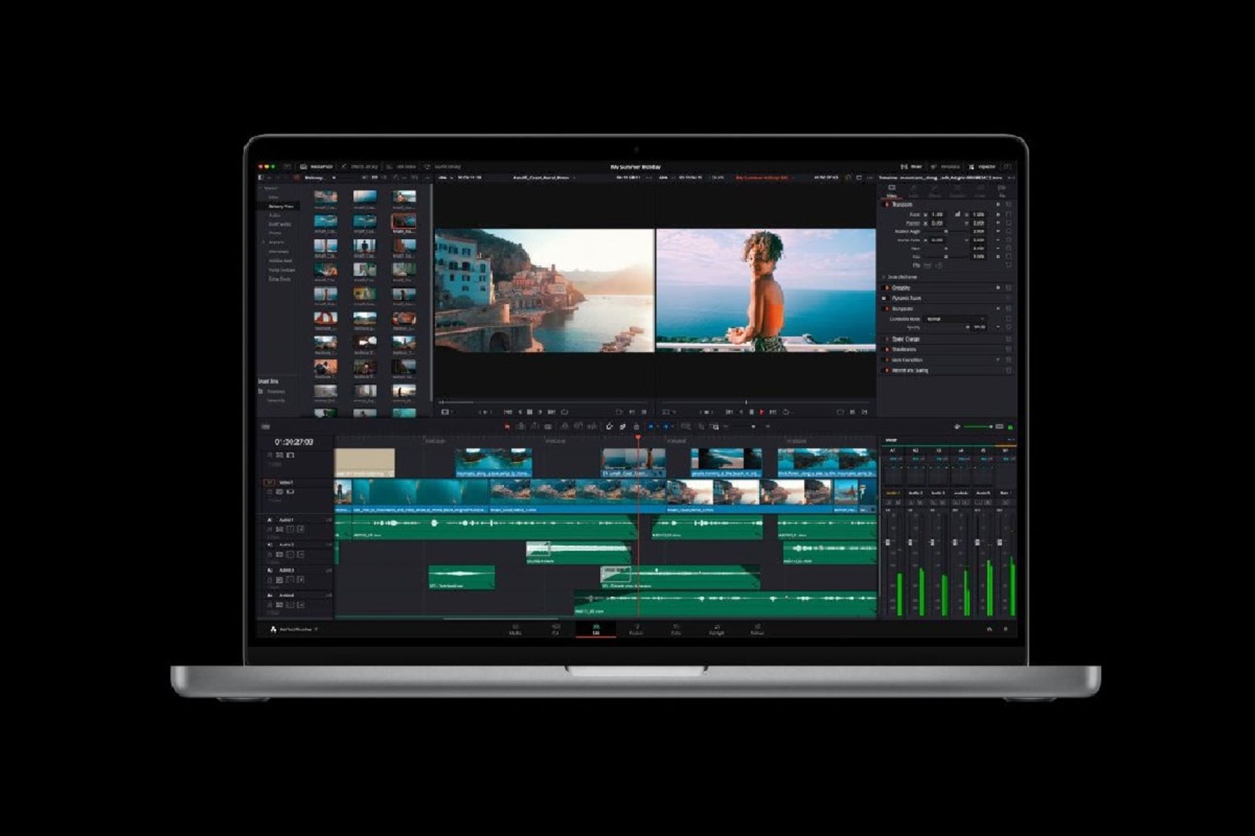Toggle the Position Lock padlock icon
Viewport: 1255px width, 836px height.
click(x=636, y=426)
